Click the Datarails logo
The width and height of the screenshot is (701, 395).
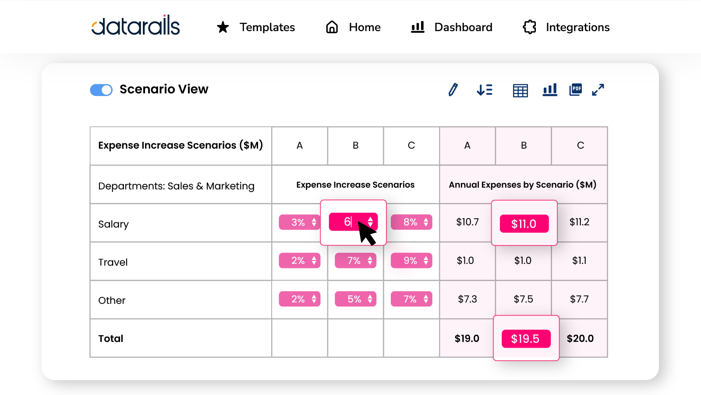135,26
